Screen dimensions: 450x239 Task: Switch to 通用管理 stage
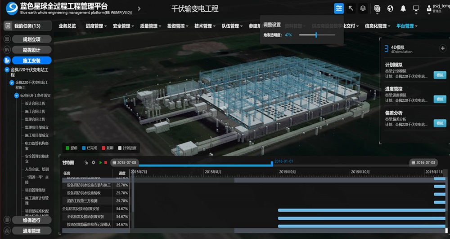coord(31,231)
